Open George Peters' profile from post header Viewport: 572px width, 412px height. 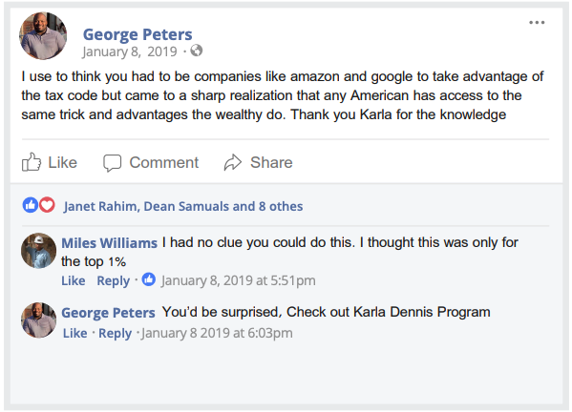138,34
